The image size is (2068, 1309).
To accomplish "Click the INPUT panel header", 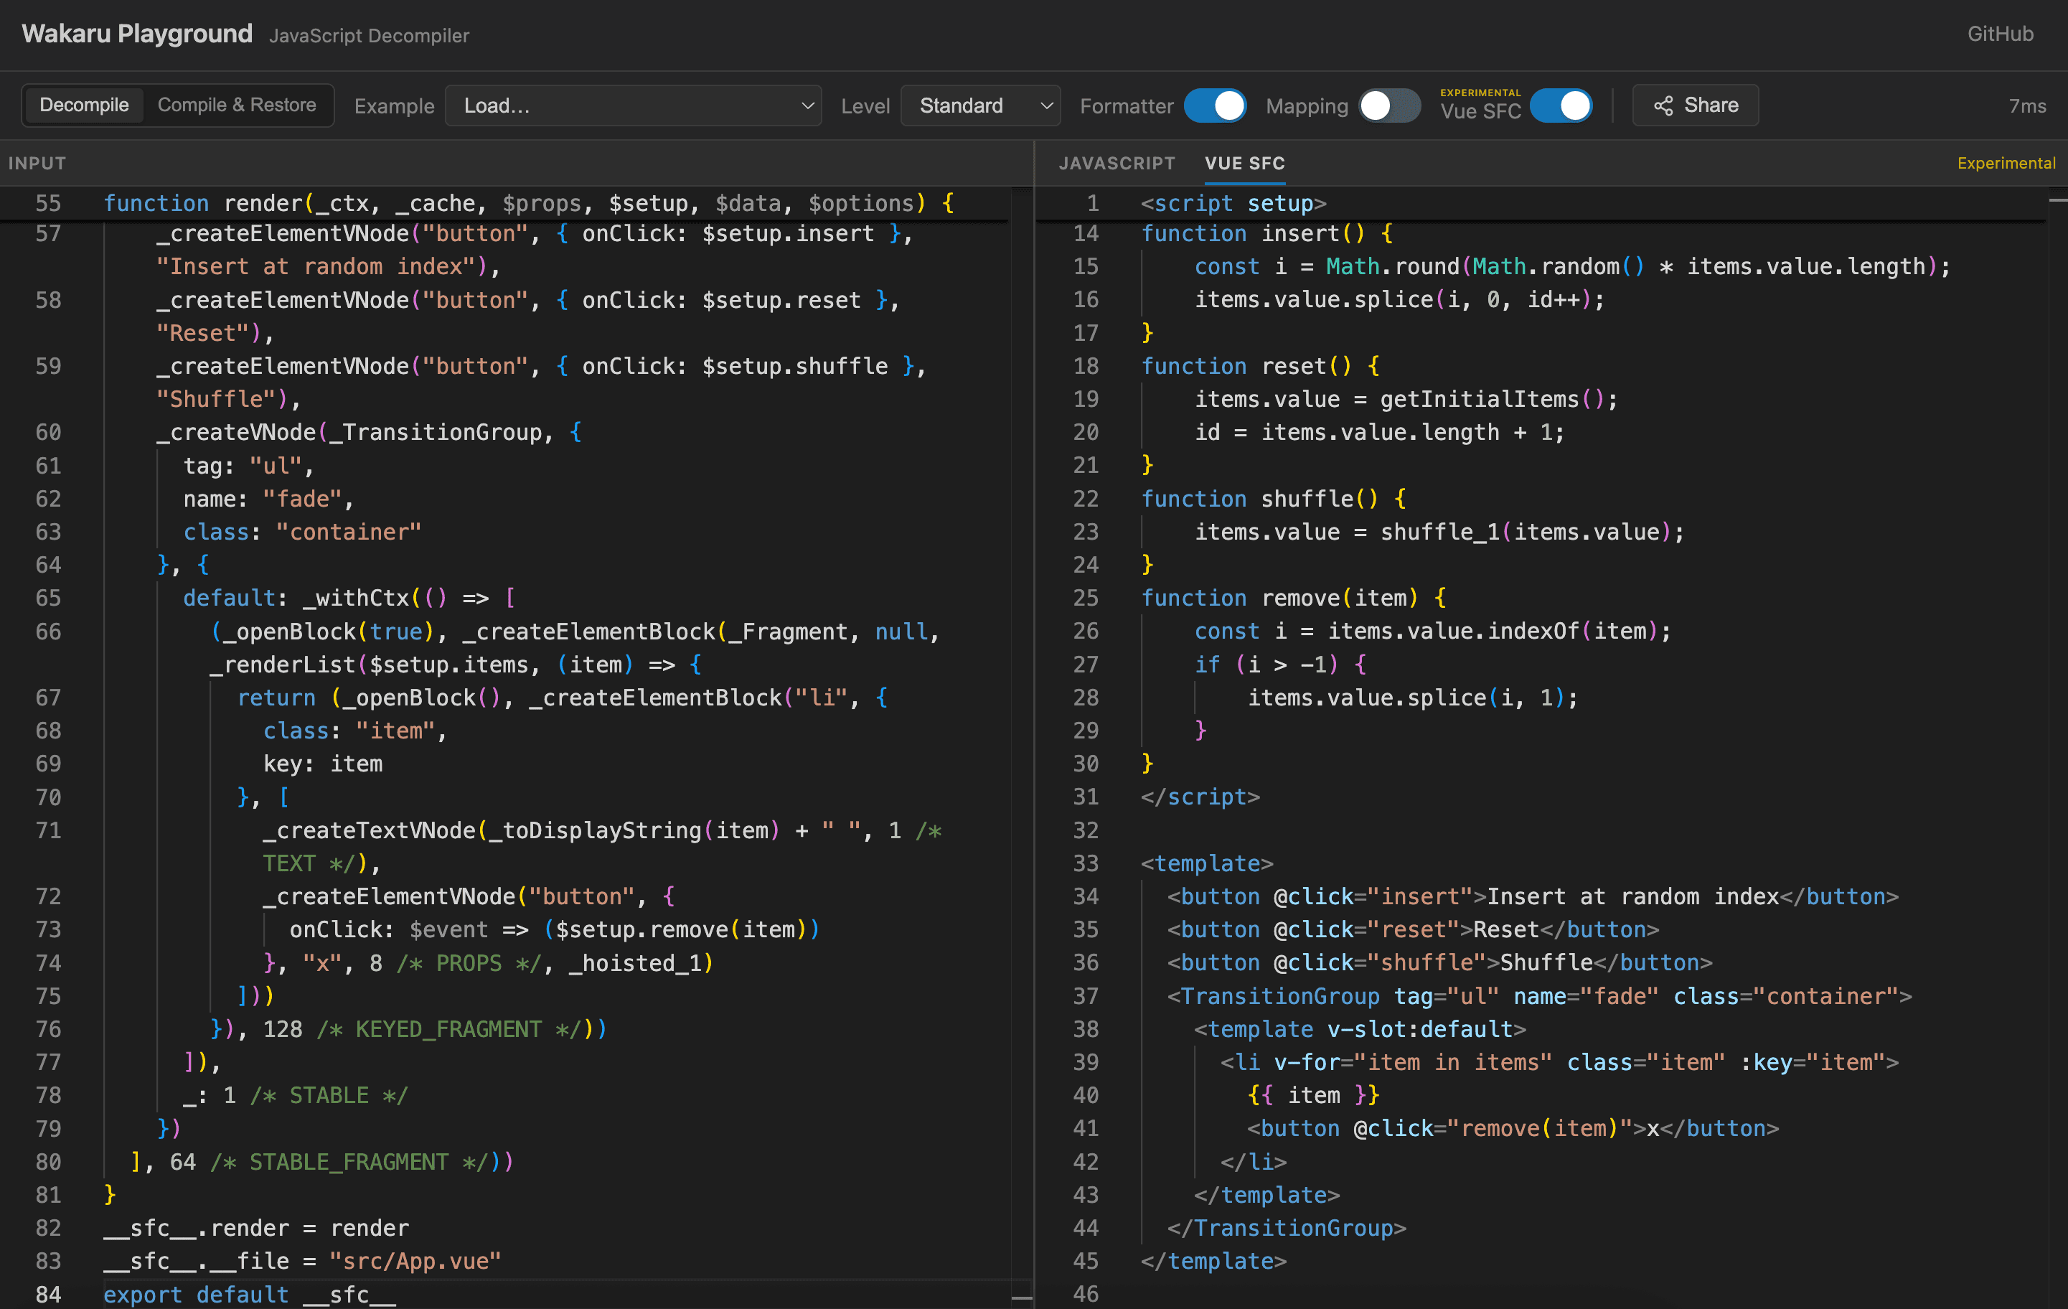I will click(37, 163).
